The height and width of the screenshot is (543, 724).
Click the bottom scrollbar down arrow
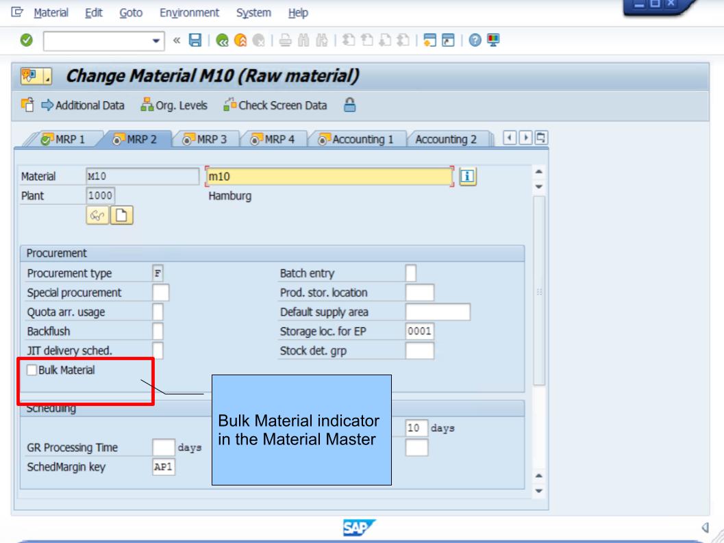point(539,491)
